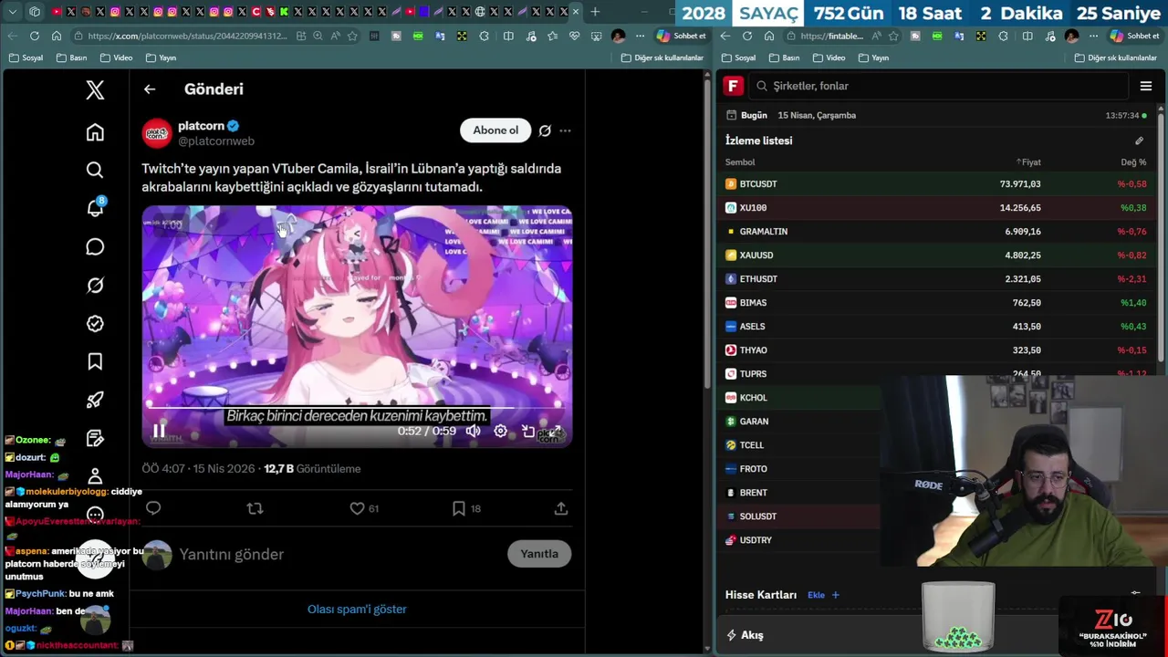Open X bookmarks in the sidebar
Viewport: 1168px width, 657px height.
95,362
